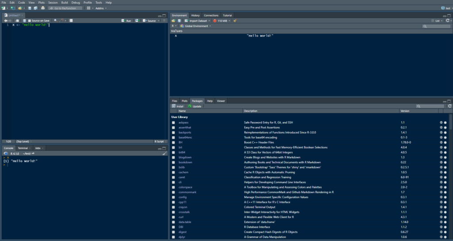Click the code tools magic wand icon
The height and width of the screenshot is (241, 453).
[x=61, y=21]
